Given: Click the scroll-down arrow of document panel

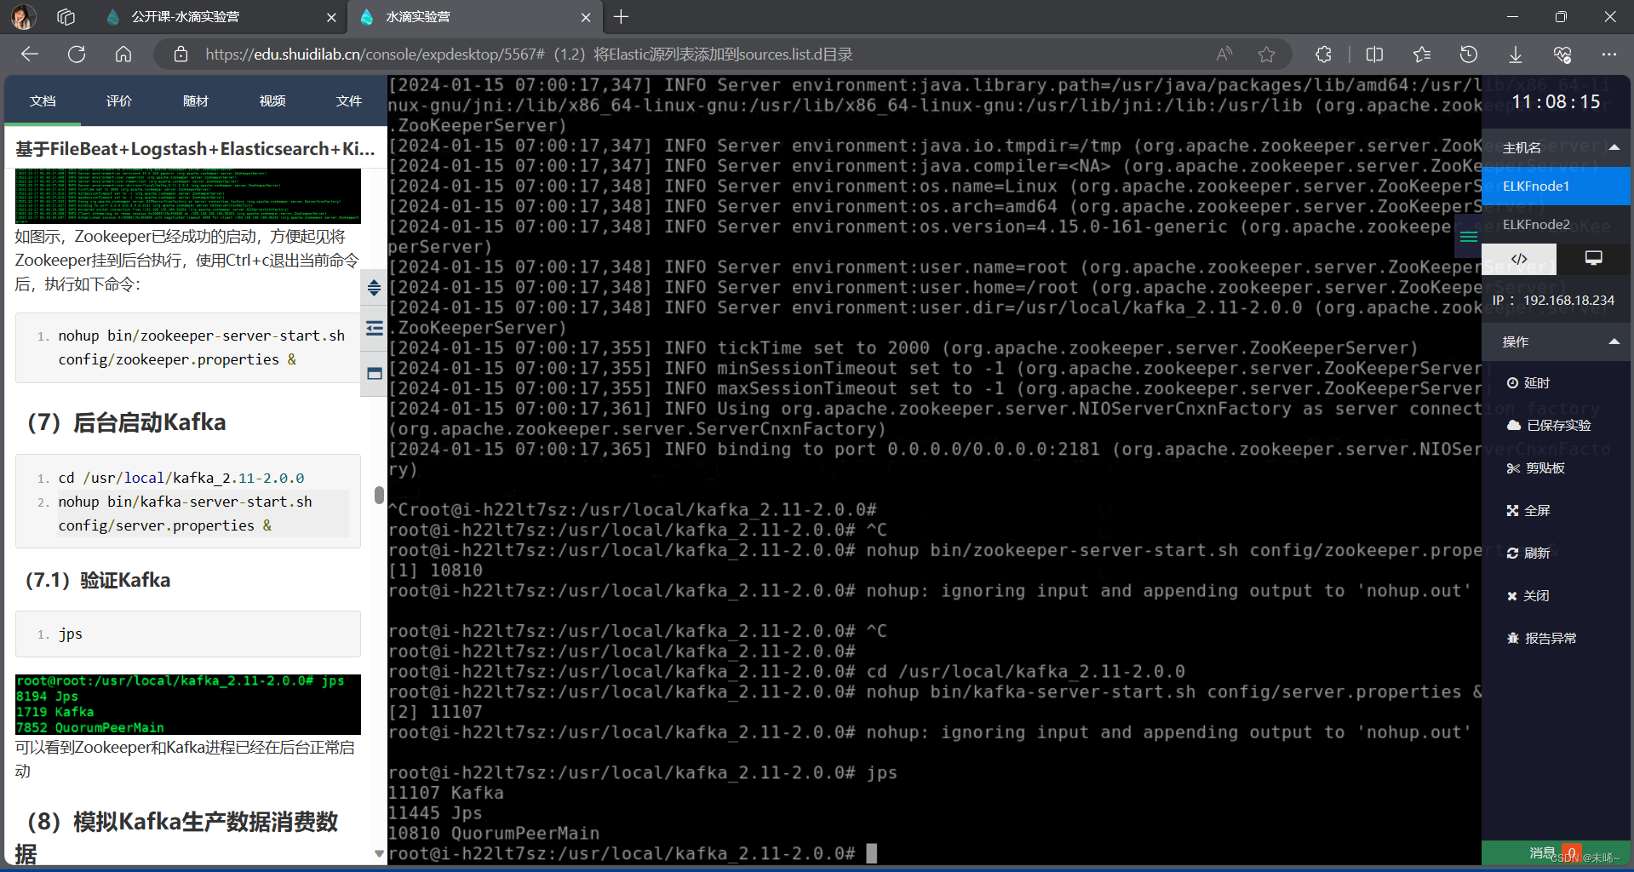Looking at the screenshot, I should (x=379, y=853).
